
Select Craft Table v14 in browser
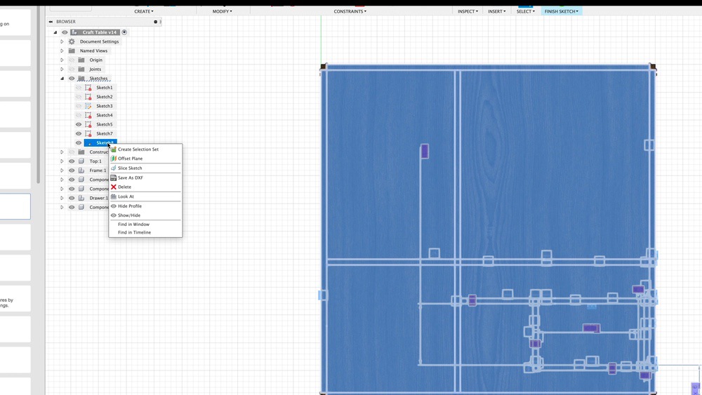pyautogui.click(x=100, y=32)
